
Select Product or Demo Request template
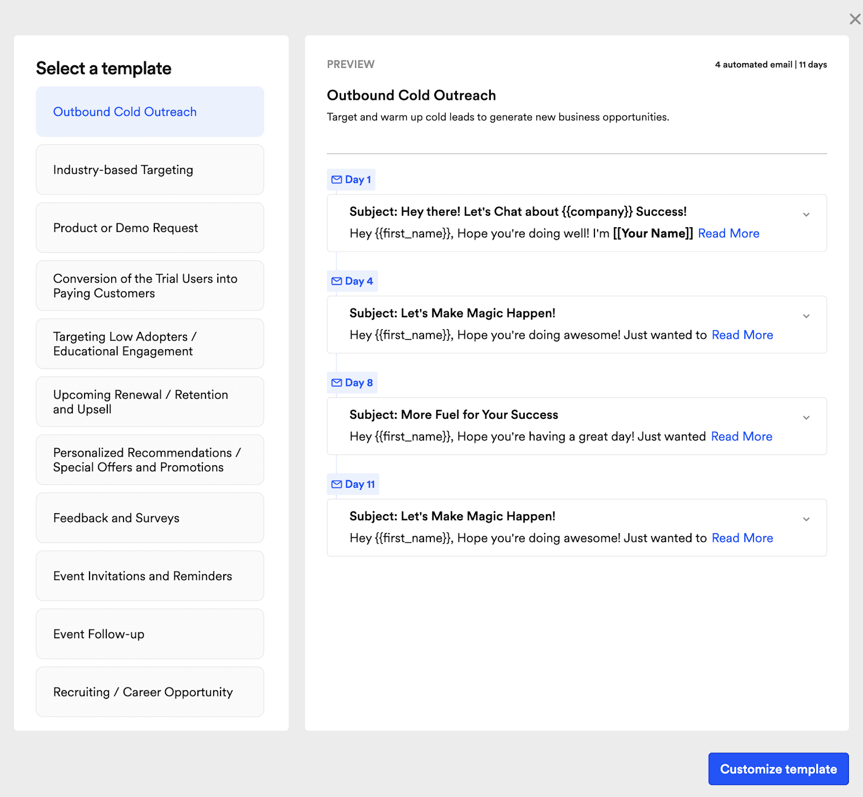pyautogui.click(x=150, y=228)
